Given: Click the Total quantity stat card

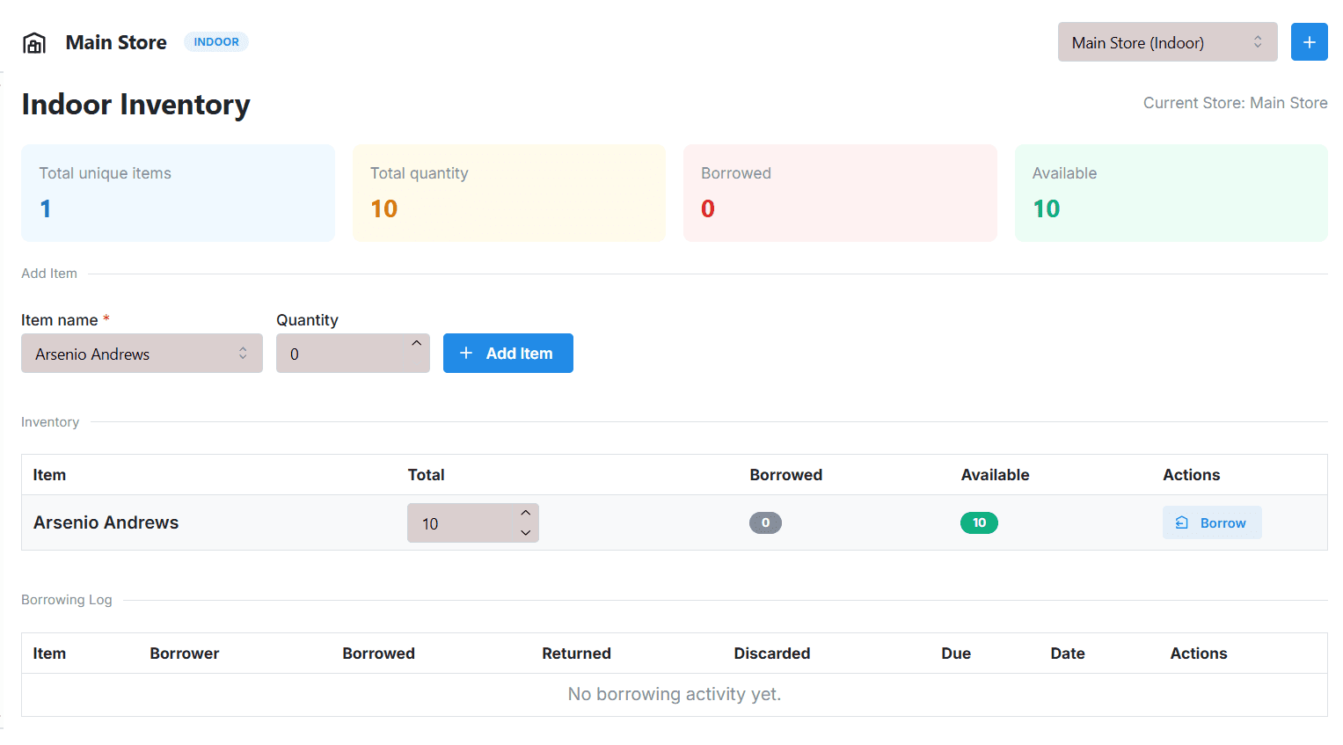Looking at the screenshot, I should pyautogui.click(x=508, y=193).
